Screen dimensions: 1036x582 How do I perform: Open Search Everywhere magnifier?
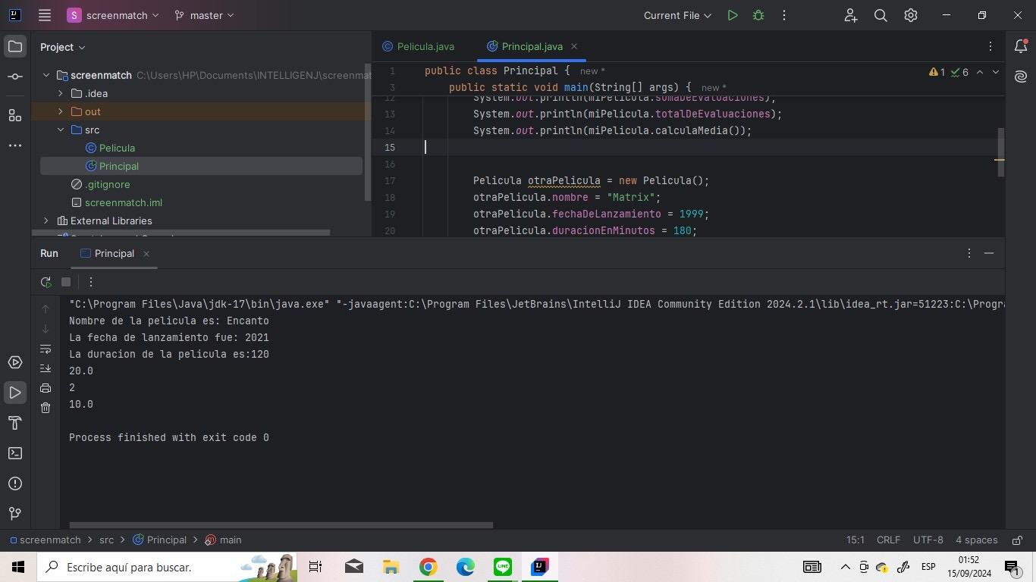881,15
